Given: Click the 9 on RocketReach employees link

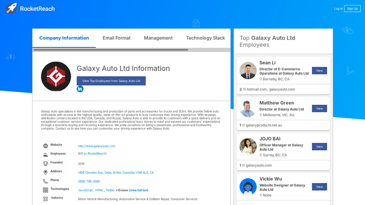Looking at the screenshot, I should click(x=93, y=154).
